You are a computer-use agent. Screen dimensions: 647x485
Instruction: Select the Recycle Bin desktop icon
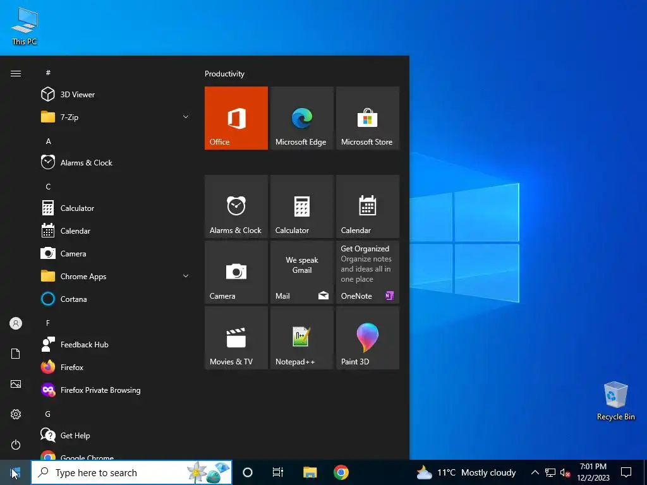615,401
